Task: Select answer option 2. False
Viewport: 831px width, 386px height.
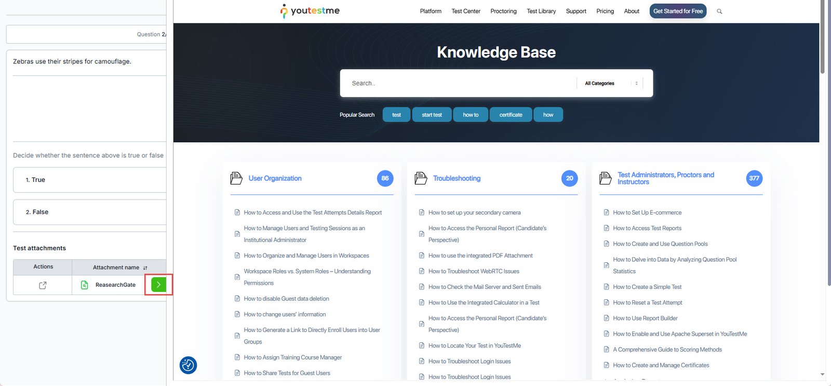Action: 89,212
